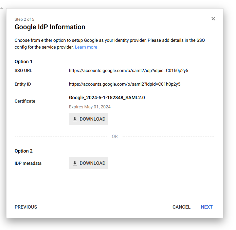
Task: Open the Learn more link
Action: pyautogui.click(x=86, y=47)
